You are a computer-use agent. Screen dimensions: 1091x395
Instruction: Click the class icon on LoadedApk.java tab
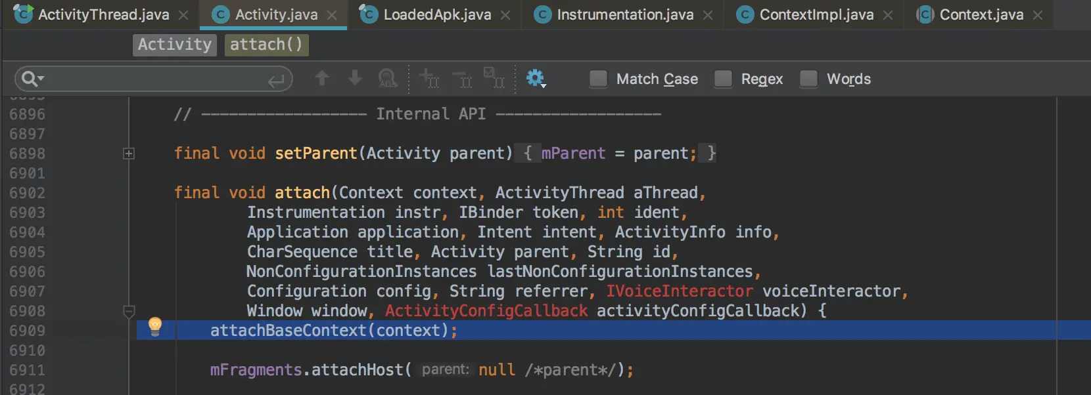pyautogui.click(x=369, y=14)
